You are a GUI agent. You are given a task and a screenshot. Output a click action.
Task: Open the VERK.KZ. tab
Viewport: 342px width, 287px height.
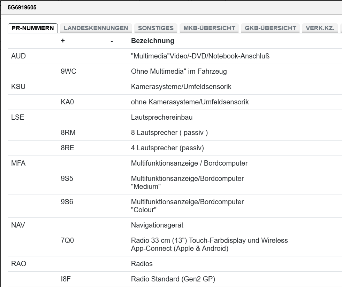pyautogui.click(x=320, y=28)
